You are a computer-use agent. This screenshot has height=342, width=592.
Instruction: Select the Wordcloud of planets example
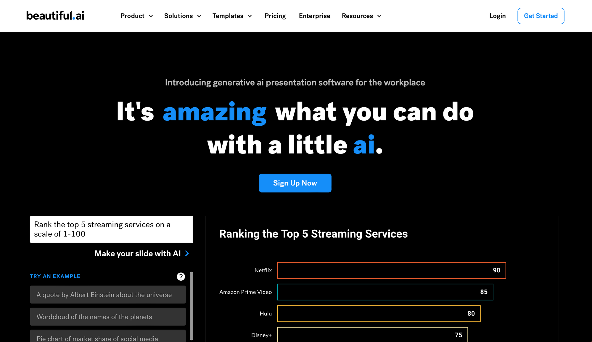107,317
